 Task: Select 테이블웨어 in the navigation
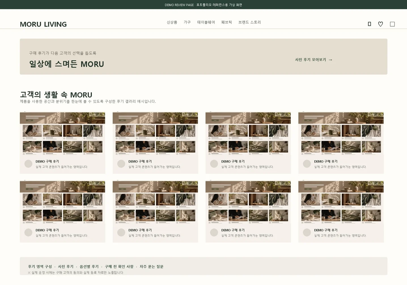pos(206,22)
